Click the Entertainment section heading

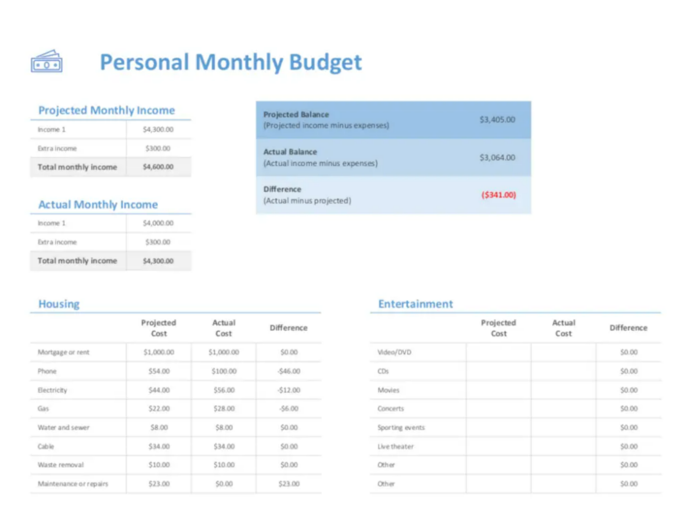(415, 304)
